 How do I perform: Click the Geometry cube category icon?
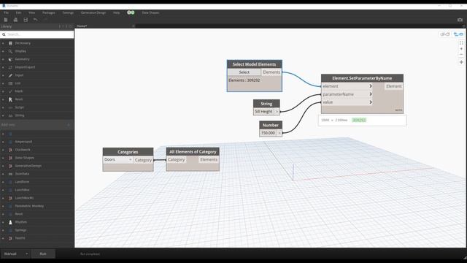coord(10,59)
